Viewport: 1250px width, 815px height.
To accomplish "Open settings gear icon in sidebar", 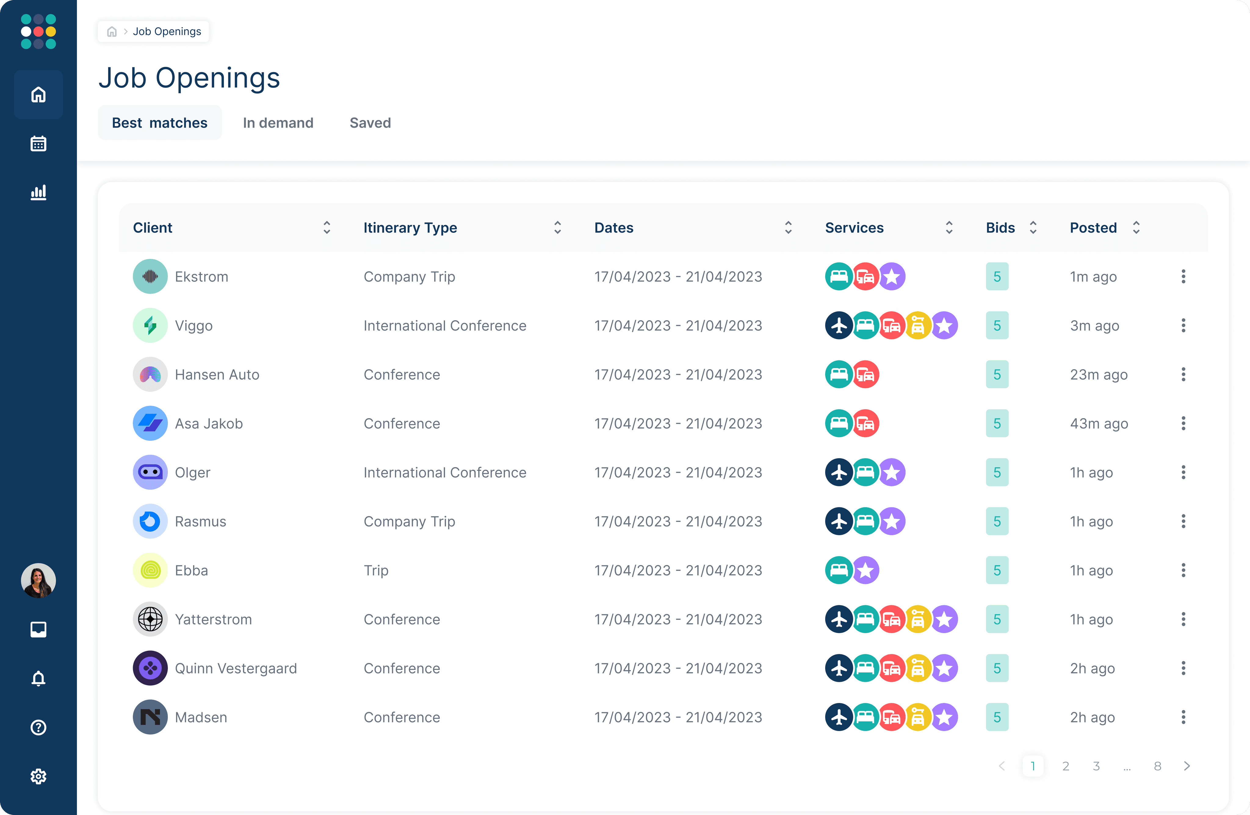I will (x=38, y=776).
